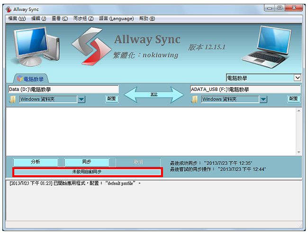
Task: Click scrollbar down arrow in file list
Action: pos(299,152)
